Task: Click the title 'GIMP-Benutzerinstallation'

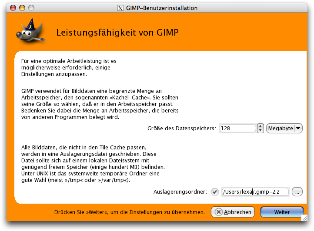Action: click(162, 8)
